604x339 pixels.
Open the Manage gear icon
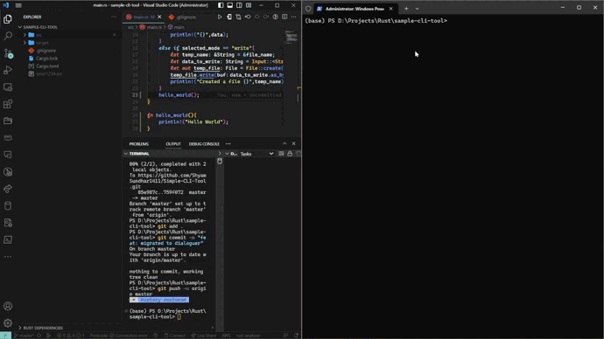point(8,323)
